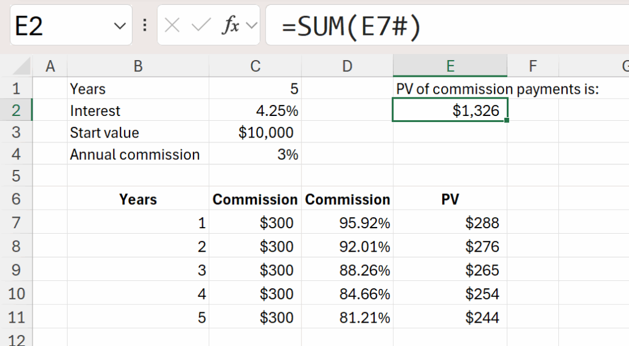
Task: Open the Insert Function fx button
Action: pyautogui.click(x=231, y=26)
